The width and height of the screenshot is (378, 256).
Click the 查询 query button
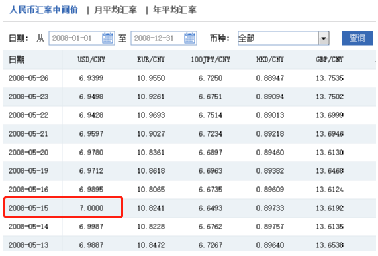point(357,38)
